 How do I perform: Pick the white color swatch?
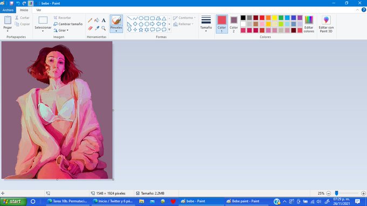[243, 24]
